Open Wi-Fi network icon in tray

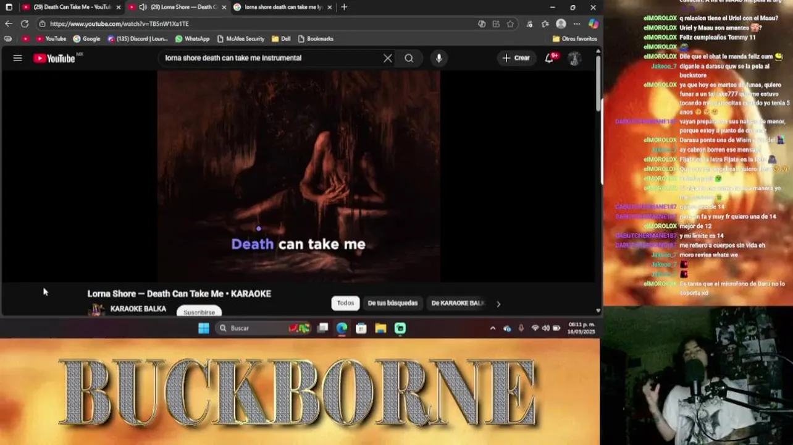pyautogui.click(x=535, y=328)
